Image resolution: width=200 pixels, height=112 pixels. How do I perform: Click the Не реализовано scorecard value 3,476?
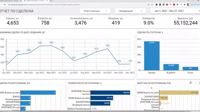point(81,23)
